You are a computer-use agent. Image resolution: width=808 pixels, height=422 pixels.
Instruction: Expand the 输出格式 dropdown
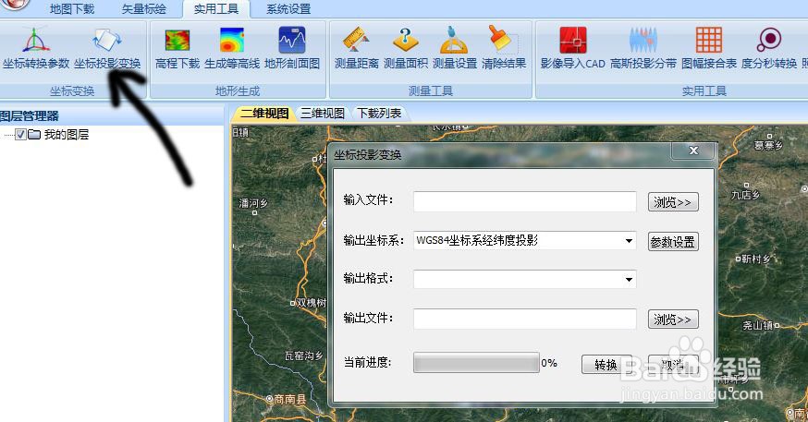[629, 280]
